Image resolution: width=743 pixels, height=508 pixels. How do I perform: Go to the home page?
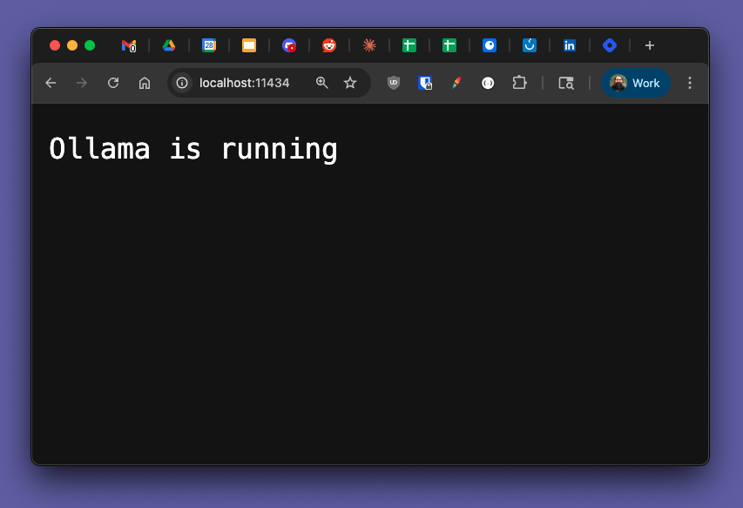point(145,83)
